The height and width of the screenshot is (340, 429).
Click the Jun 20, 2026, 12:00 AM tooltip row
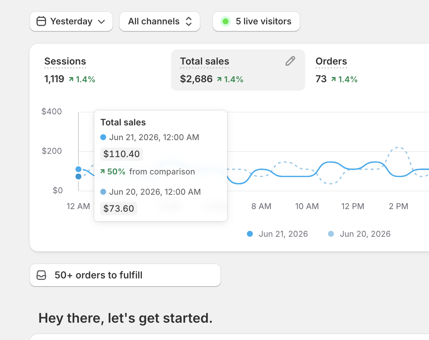click(x=150, y=192)
